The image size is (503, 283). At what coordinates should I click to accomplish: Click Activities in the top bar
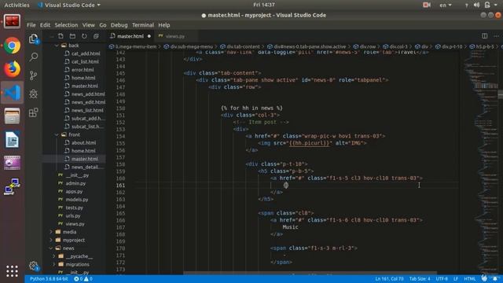[17, 6]
